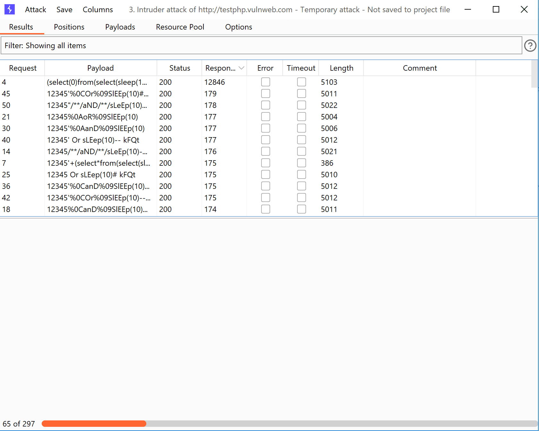Switch to the Results tab
Screen dimensions: 539x431
coord(21,27)
